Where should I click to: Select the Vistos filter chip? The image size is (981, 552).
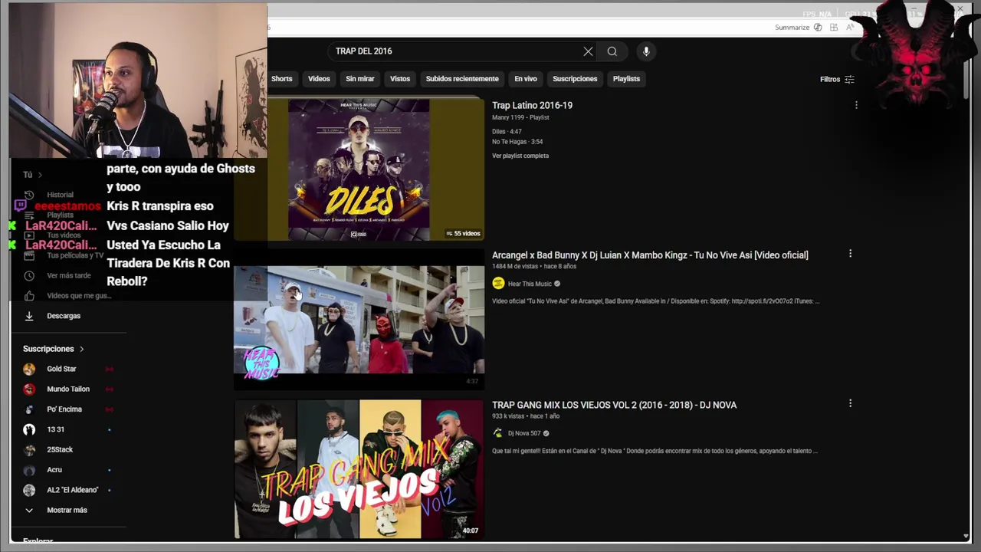(400, 79)
